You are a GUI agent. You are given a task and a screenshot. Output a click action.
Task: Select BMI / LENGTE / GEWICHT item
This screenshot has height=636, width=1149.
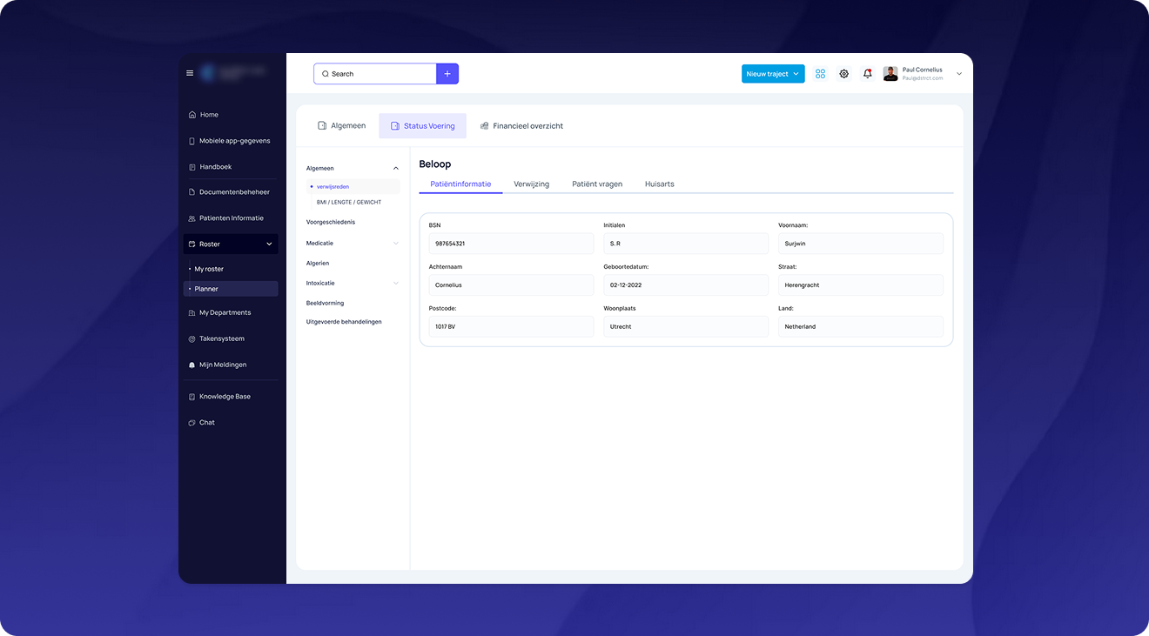(348, 202)
